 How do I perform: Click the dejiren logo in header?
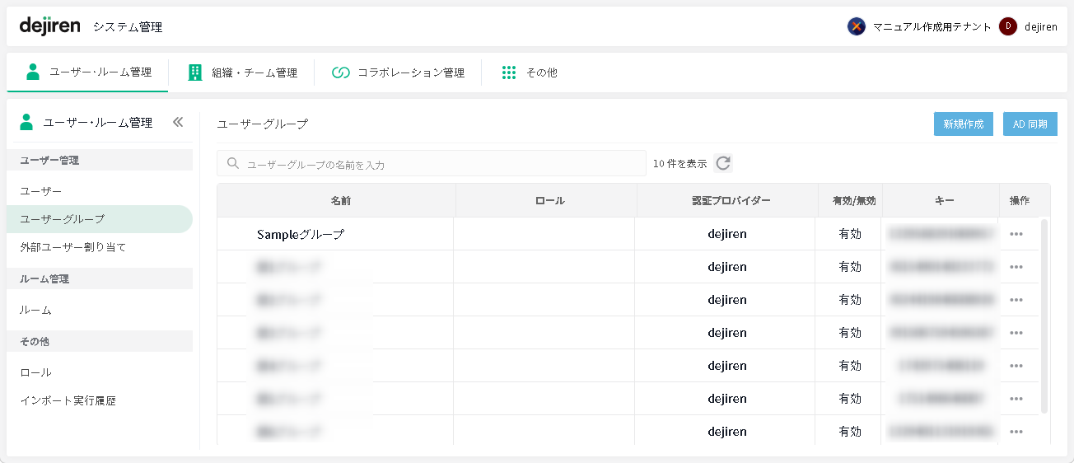(x=49, y=26)
